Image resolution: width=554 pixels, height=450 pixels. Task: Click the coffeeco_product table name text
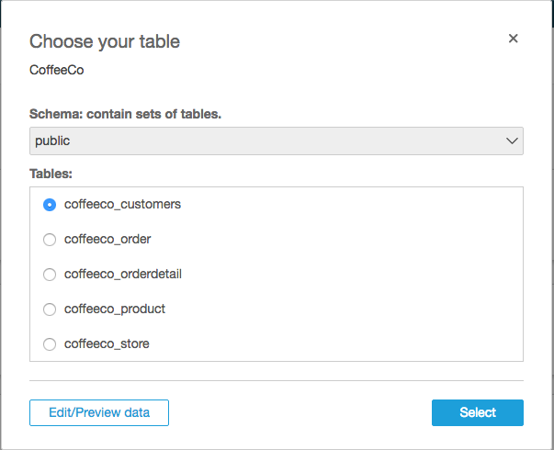point(115,309)
